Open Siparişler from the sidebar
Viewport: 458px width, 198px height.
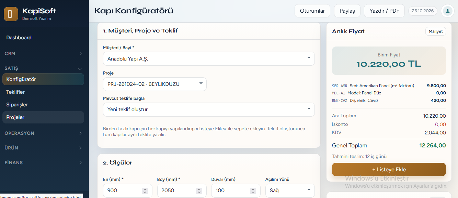click(43, 105)
